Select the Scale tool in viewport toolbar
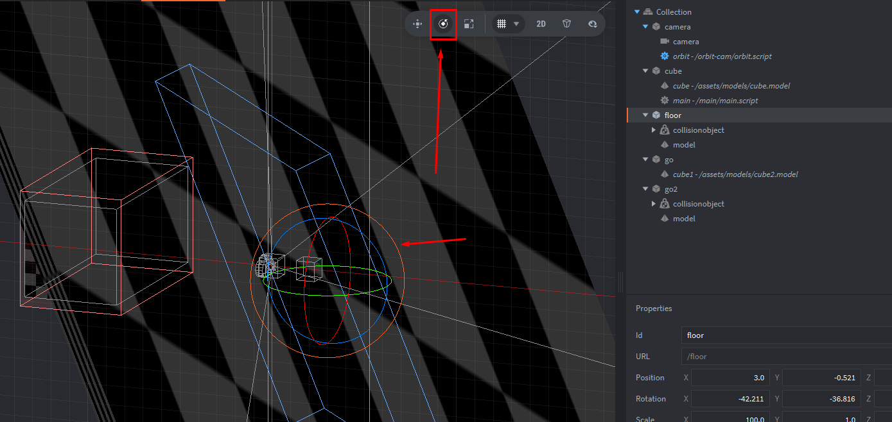 (469, 24)
